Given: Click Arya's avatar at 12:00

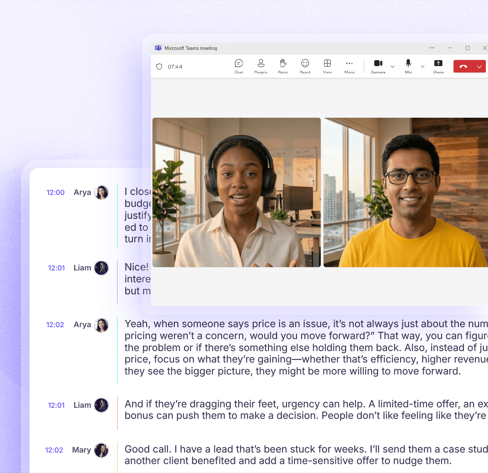Looking at the screenshot, I should 101,192.
